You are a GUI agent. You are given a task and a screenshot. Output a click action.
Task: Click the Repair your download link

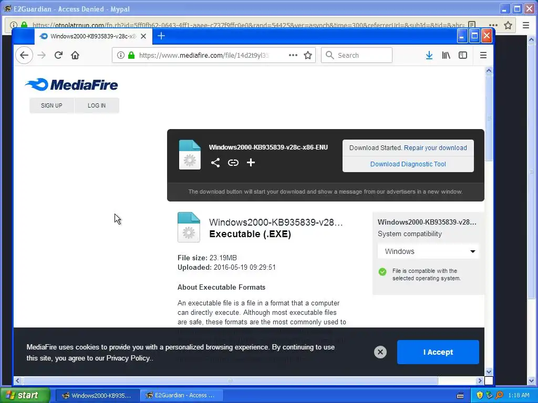pyautogui.click(x=435, y=147)
